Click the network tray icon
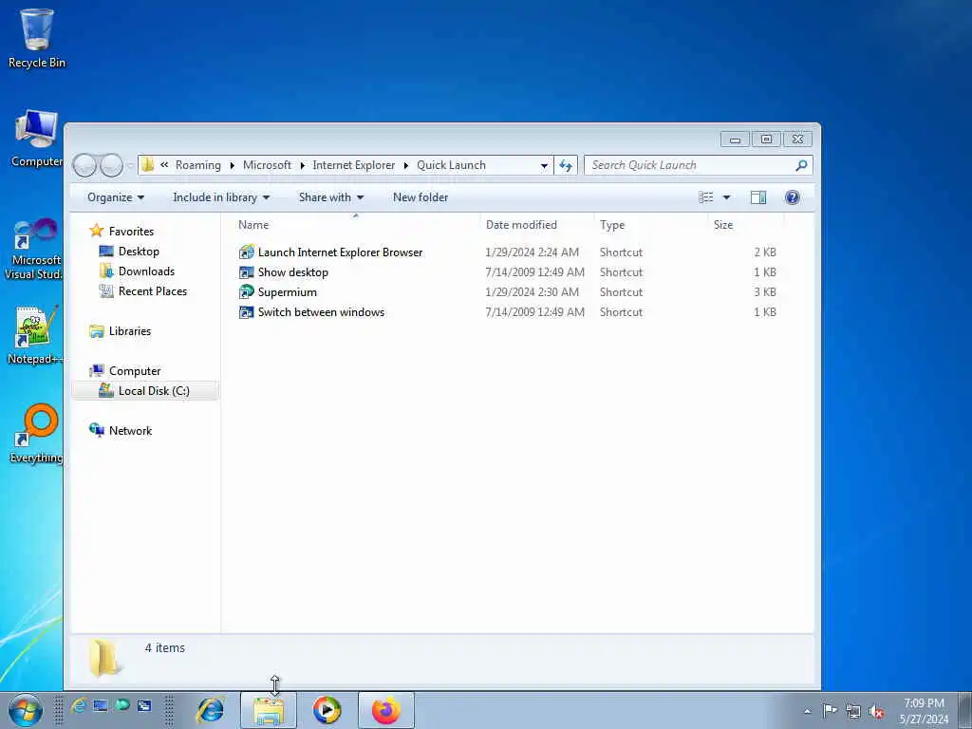The height and width of the screenshot is (729, 972). tap(853, 711)
